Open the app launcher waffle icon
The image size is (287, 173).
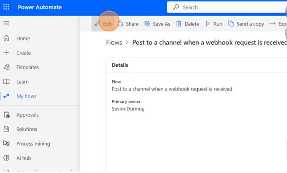pyautogui.click(x=6, y=7)
